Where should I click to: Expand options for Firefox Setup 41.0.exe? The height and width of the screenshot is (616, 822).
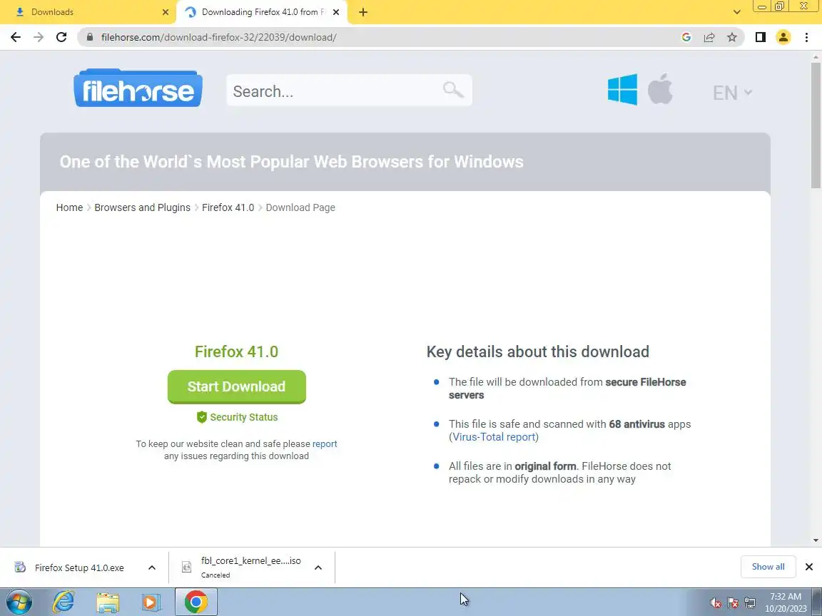tap(152, 568)
